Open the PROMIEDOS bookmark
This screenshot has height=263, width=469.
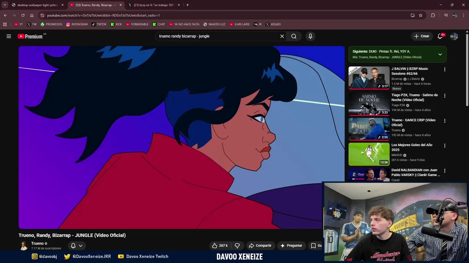51,24
